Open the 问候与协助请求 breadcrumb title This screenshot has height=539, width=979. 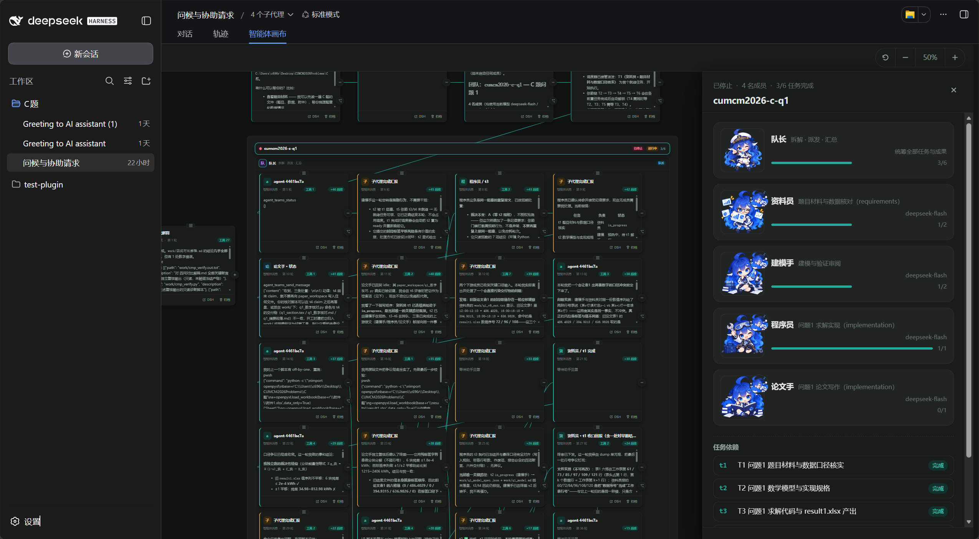tap(205, 15)
